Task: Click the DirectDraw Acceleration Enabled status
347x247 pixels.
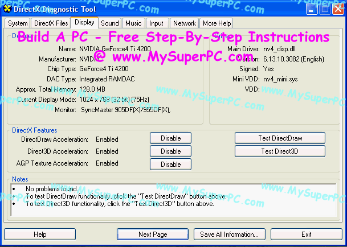Action: click(x=107, y=139)
